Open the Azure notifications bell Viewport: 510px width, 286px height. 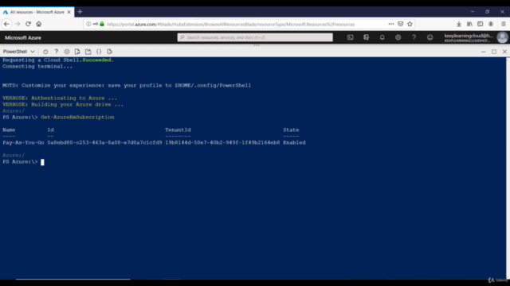(382, 37)
